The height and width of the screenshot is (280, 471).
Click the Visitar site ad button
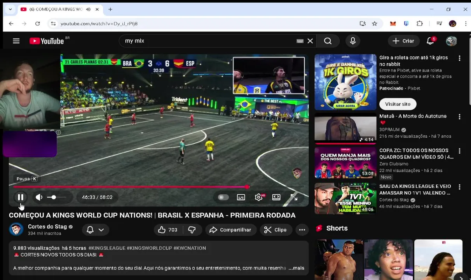[x=398, y=104]
